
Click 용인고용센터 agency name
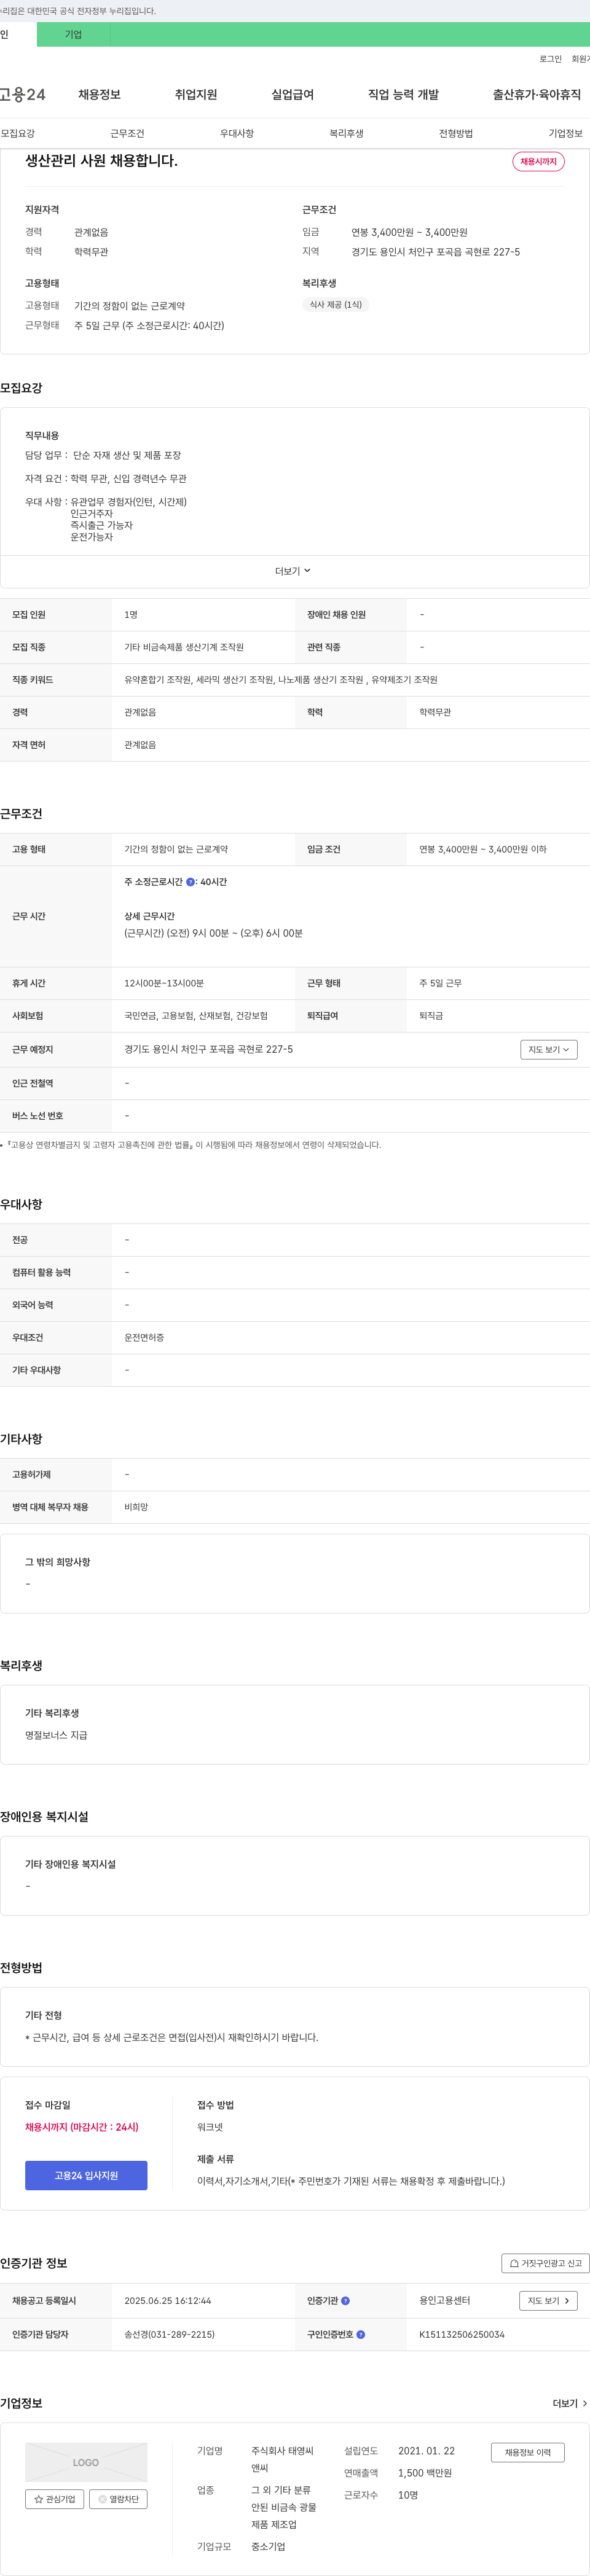[445, 2301]
